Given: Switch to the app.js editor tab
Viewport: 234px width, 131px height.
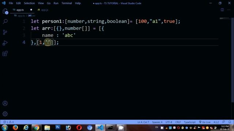Looking at the screenshot, I should click(x=43, y=10).
